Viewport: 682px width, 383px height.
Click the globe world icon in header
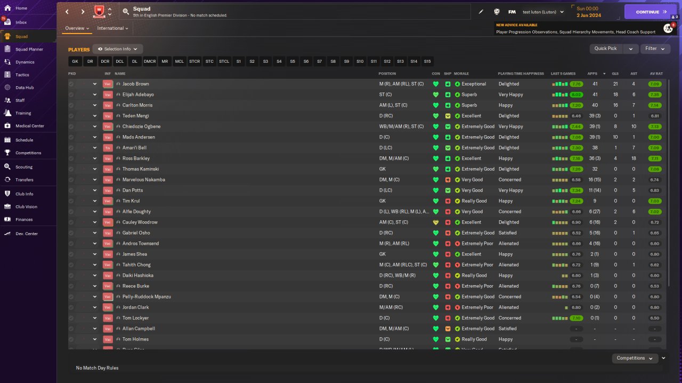(x=497, y=12)
